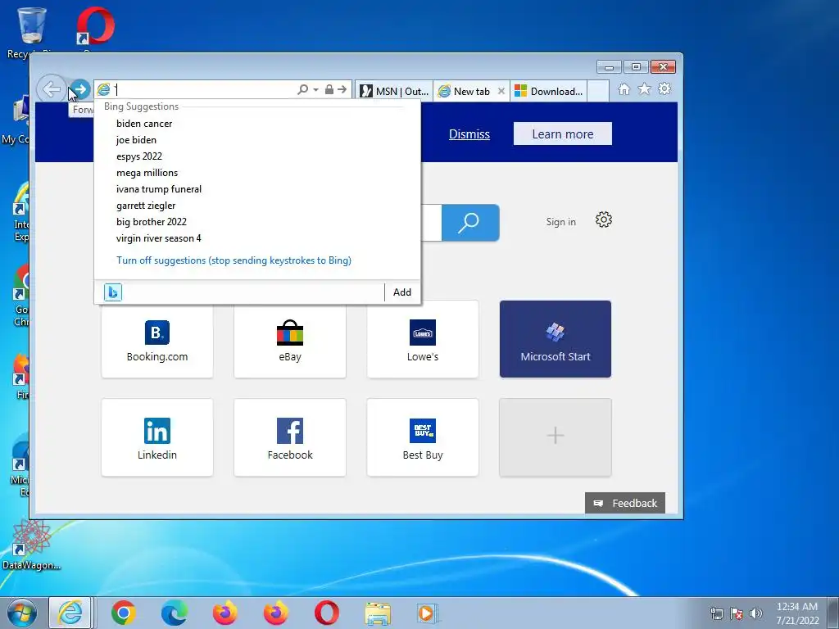Click the add site plus tile

[556, 437]
